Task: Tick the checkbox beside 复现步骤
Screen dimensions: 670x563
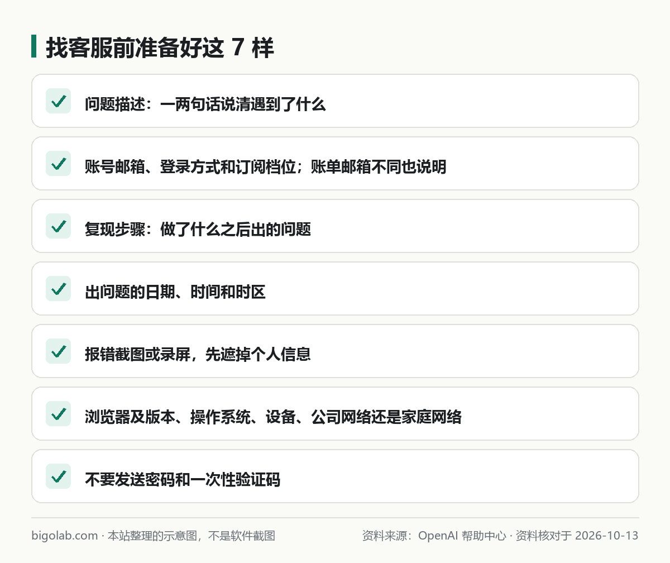Action: [58, 226]
